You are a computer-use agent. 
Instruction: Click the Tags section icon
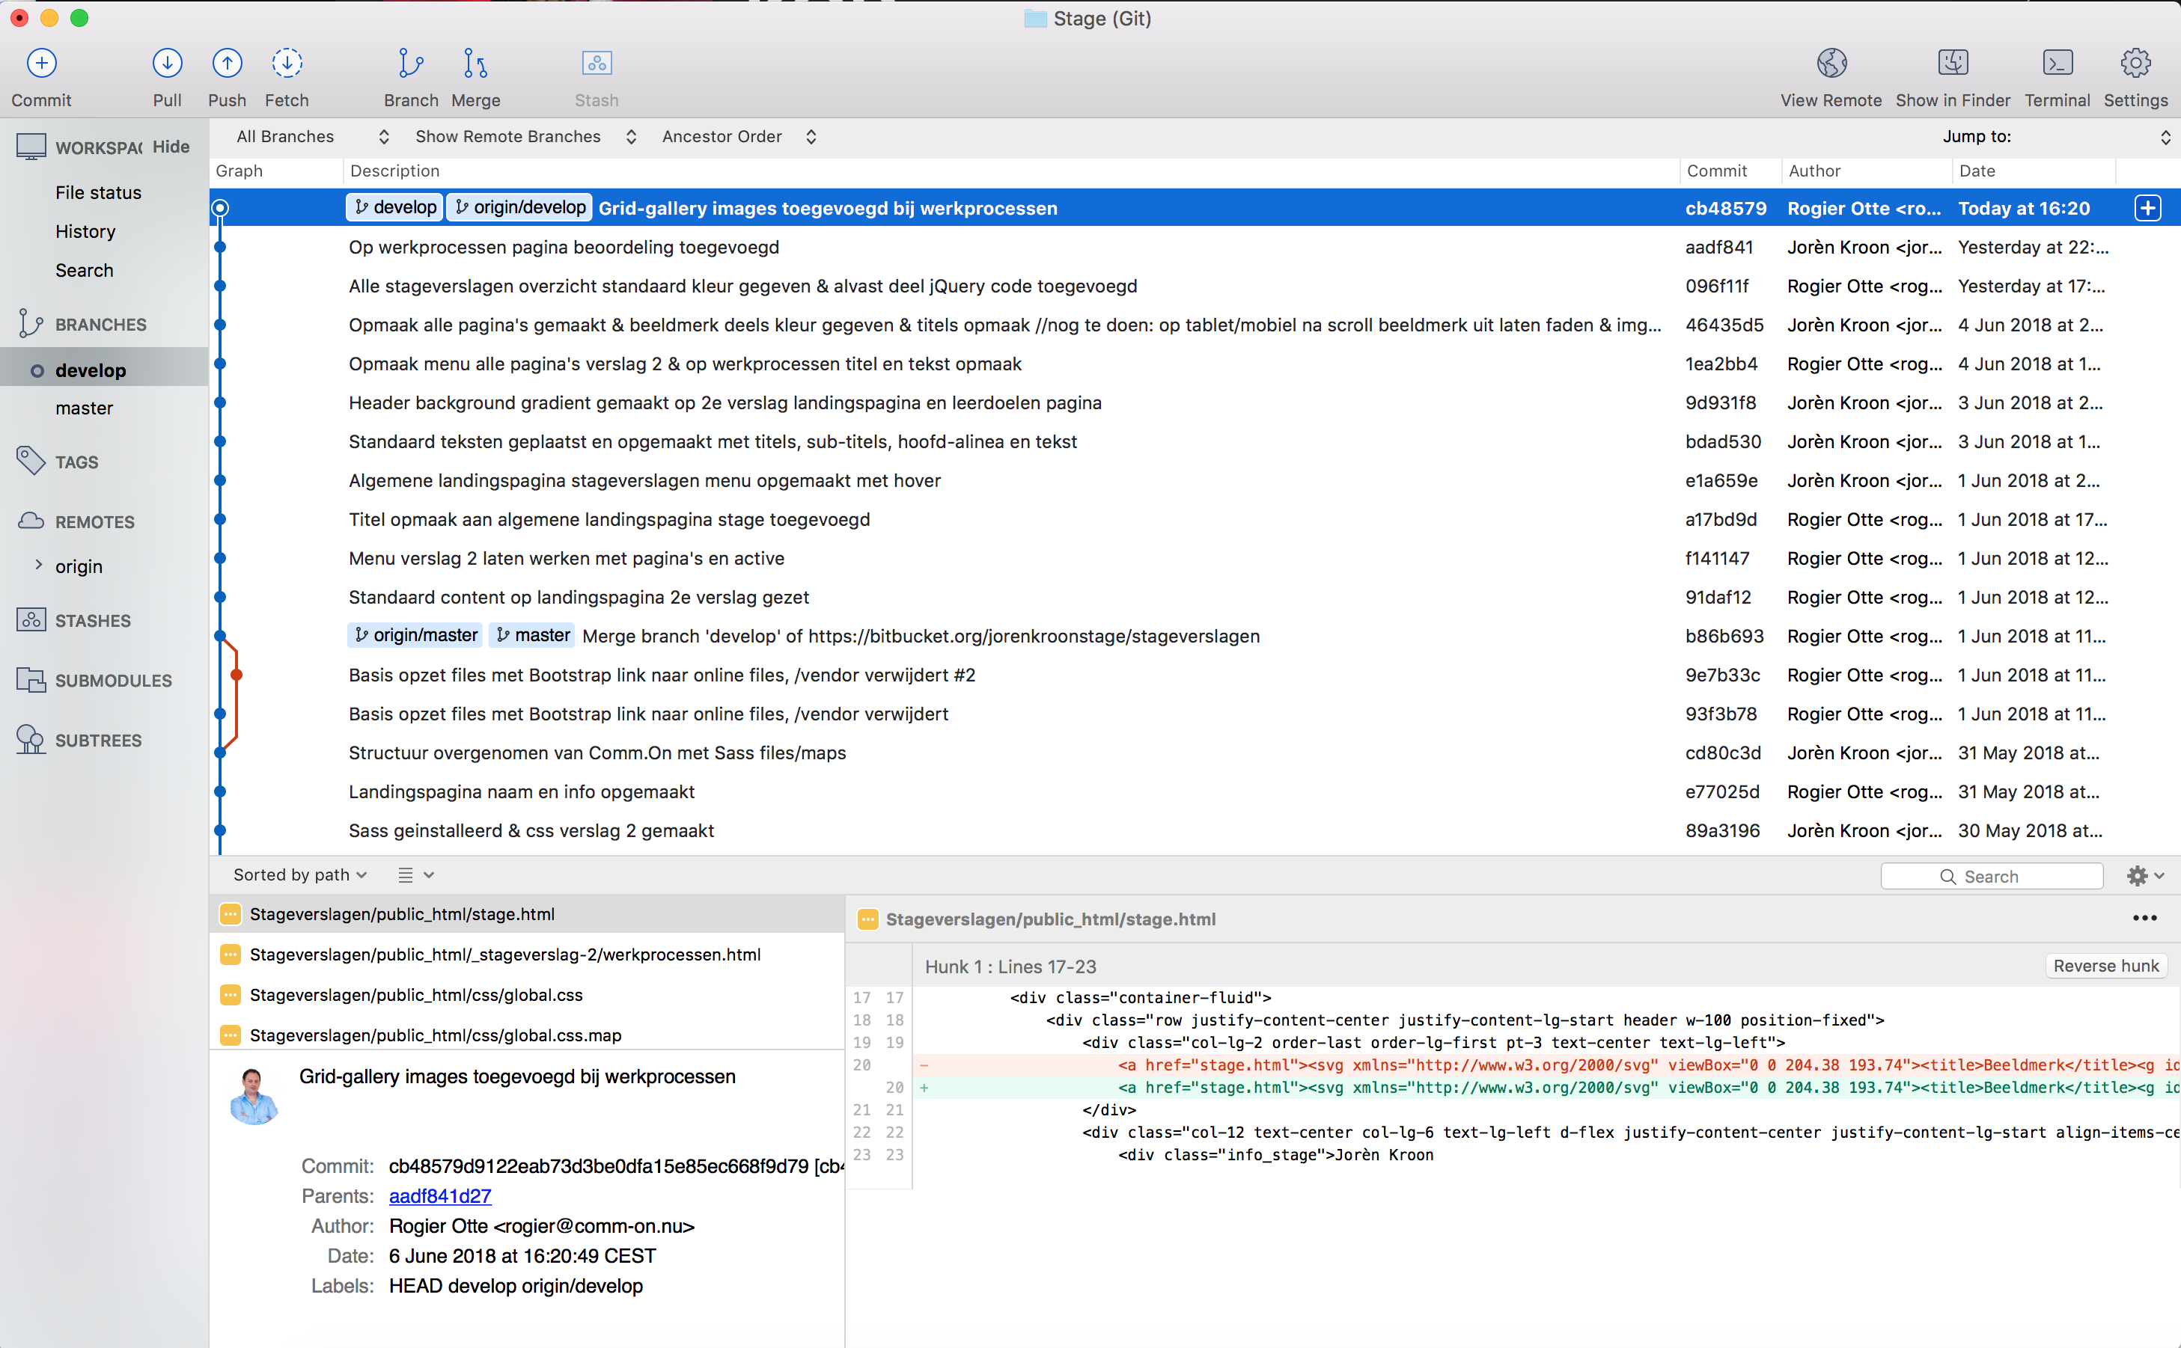click(31, 461)
